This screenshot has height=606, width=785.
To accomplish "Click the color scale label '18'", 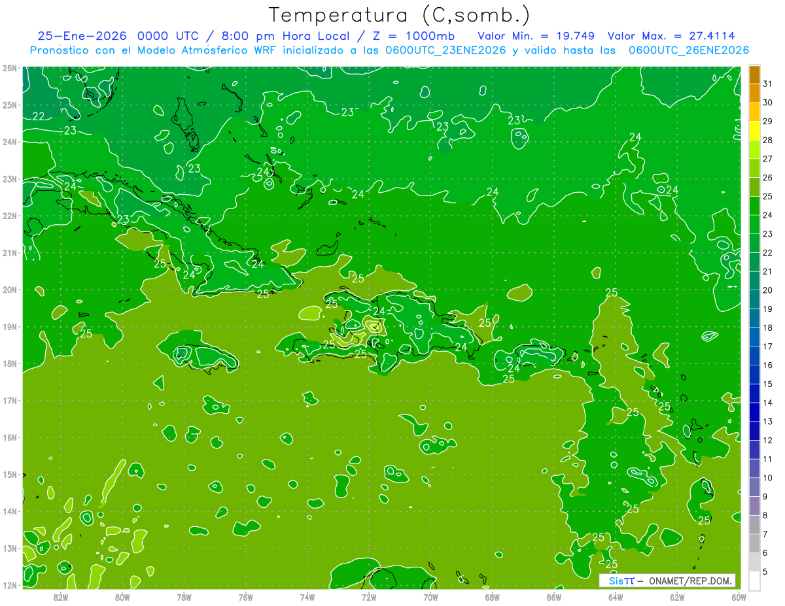I will pyautogui.click(x=767, y=328).
